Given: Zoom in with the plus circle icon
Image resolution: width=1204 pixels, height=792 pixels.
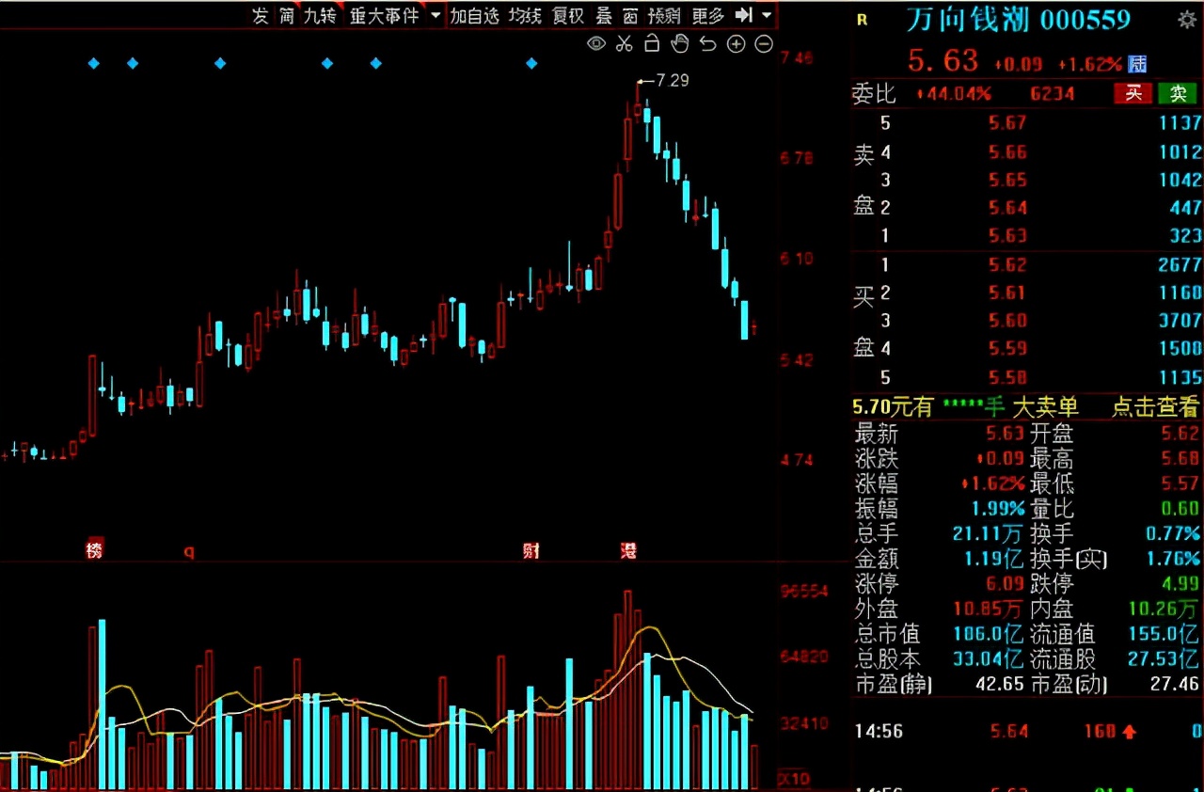Looking at the screenshot, I should (736, 43).
